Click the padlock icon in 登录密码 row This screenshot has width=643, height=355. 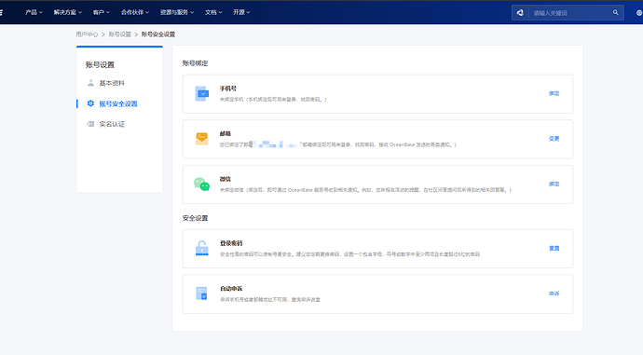[202, 249]
